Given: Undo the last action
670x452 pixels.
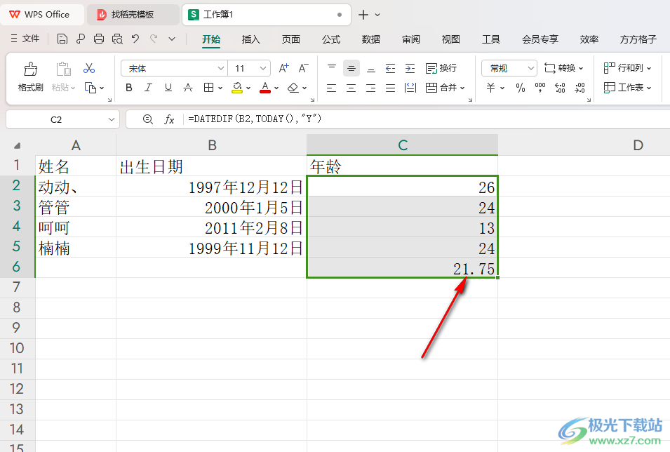Looking at the screenshot, I should pos(135,39).
